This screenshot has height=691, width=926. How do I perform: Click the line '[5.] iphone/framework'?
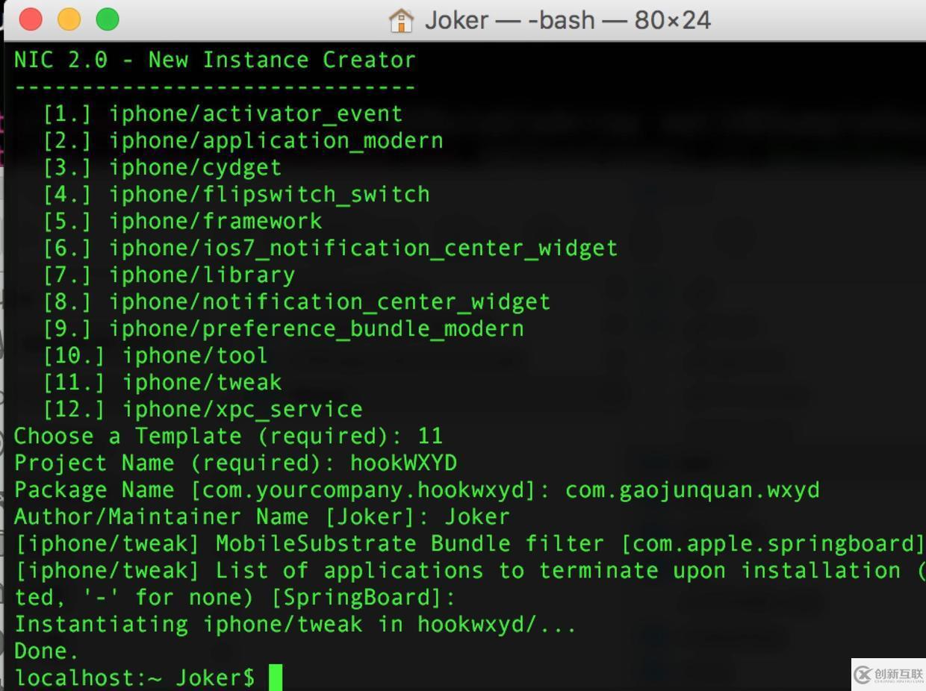pyautogui.click(x=182, y=221)
